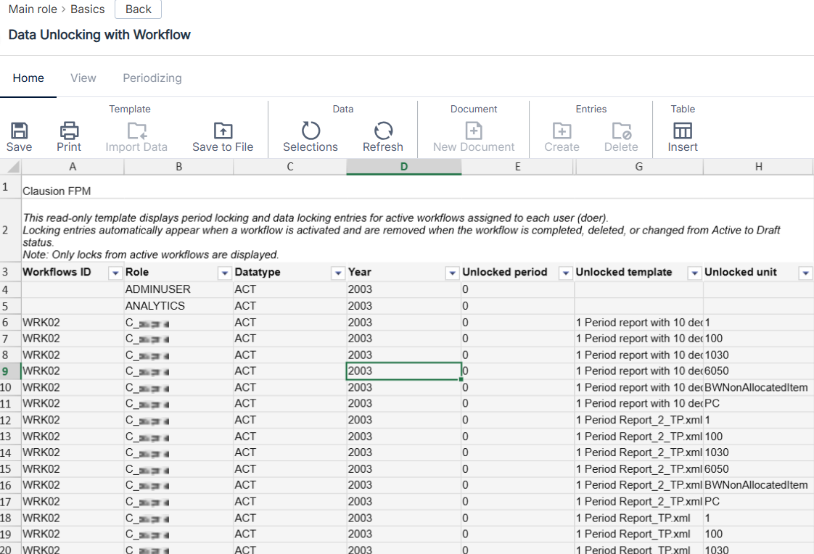The height and width of the screenshot is (554, 814).
Task: Click the Workflows ID header cell
Action: 73,273
